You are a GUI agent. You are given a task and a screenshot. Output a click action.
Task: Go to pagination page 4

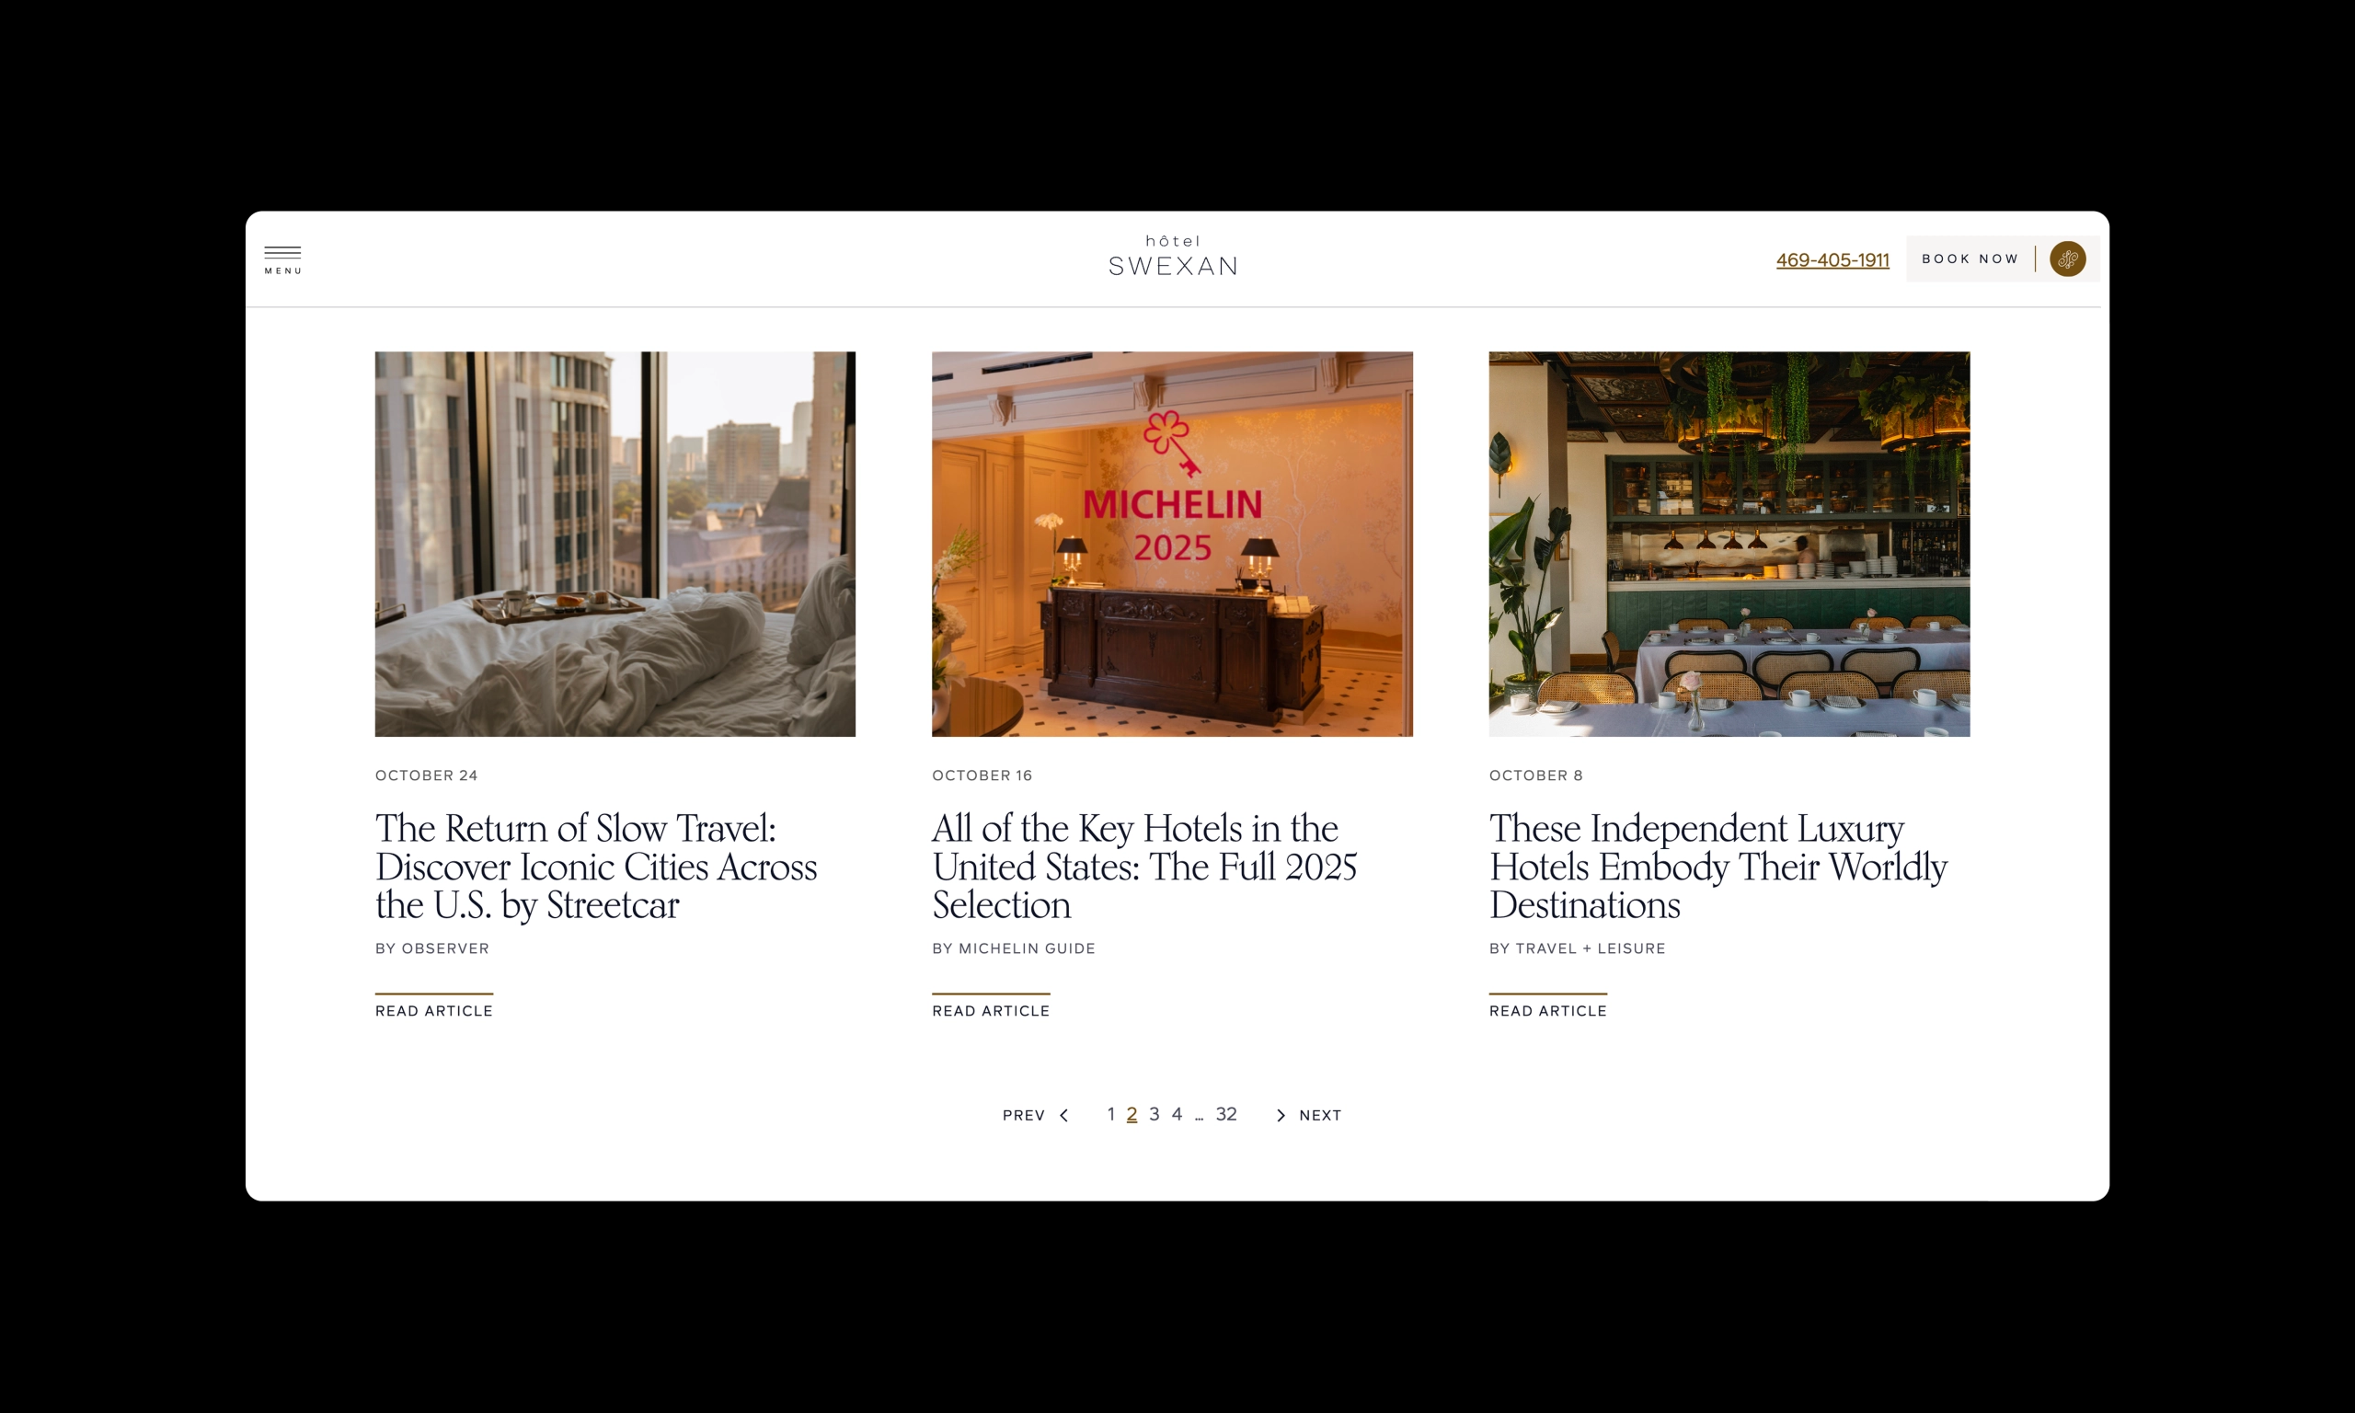tap(1177, 1114)
